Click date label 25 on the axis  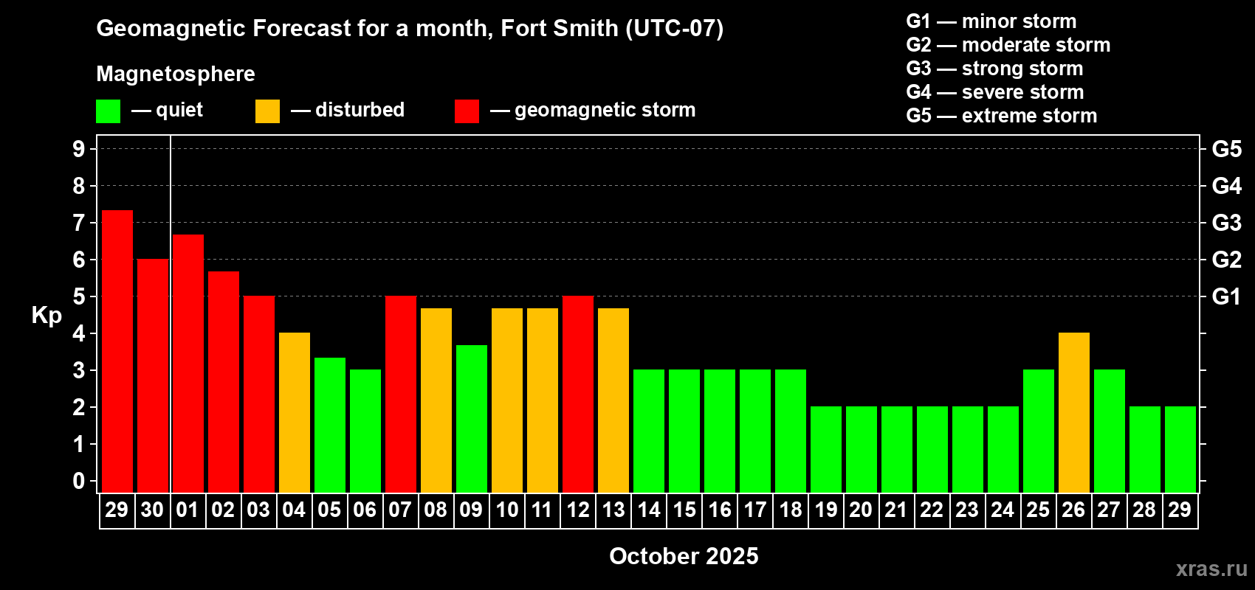point(1038,510)
